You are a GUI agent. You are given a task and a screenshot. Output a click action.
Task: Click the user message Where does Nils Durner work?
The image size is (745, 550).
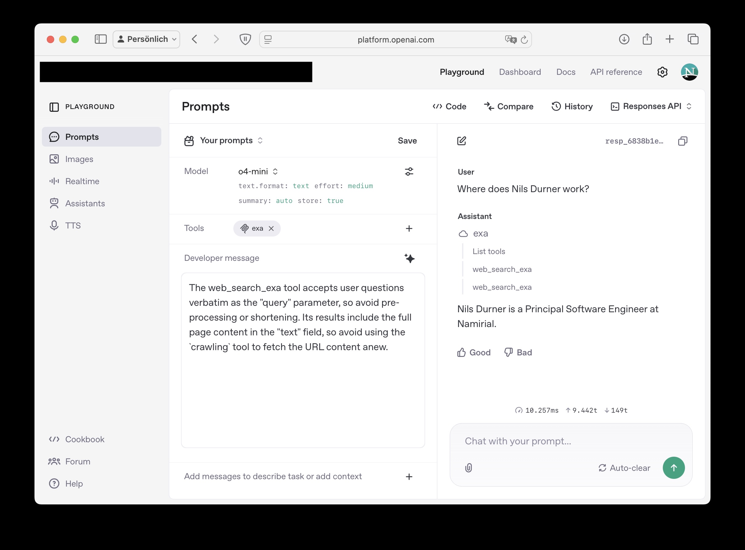coord(523,189)
